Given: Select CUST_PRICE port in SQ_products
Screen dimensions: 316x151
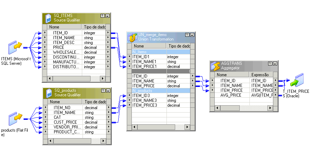Looking at the screenshot, I should [x=66, y=122].
